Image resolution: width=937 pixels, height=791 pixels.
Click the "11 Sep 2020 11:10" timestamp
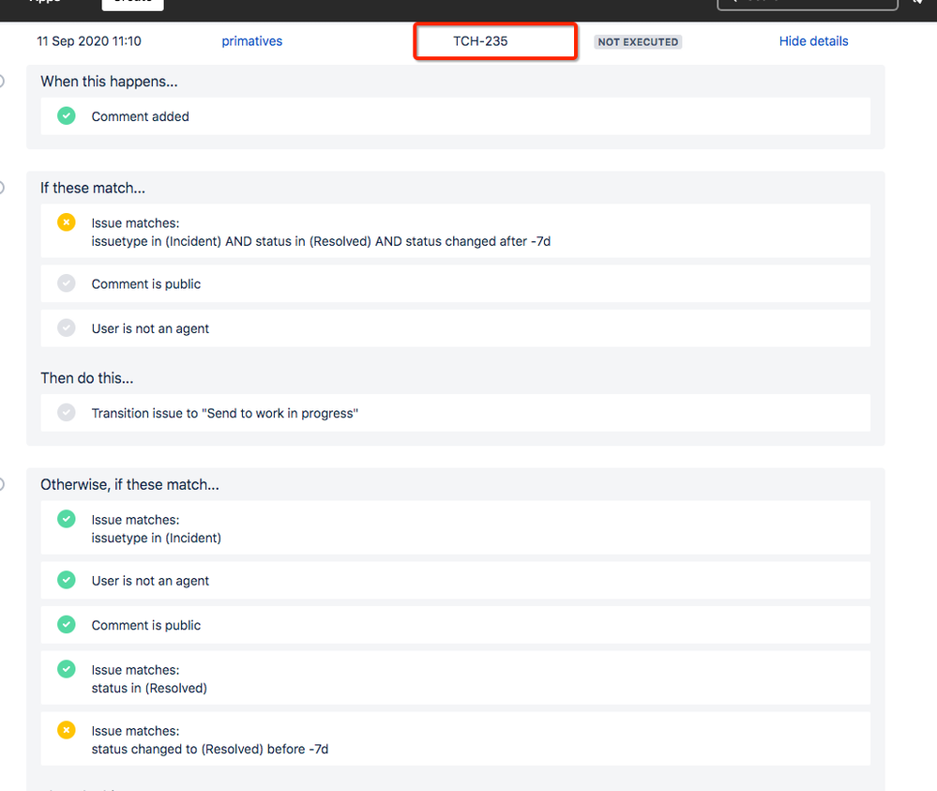tap(89, 41)
